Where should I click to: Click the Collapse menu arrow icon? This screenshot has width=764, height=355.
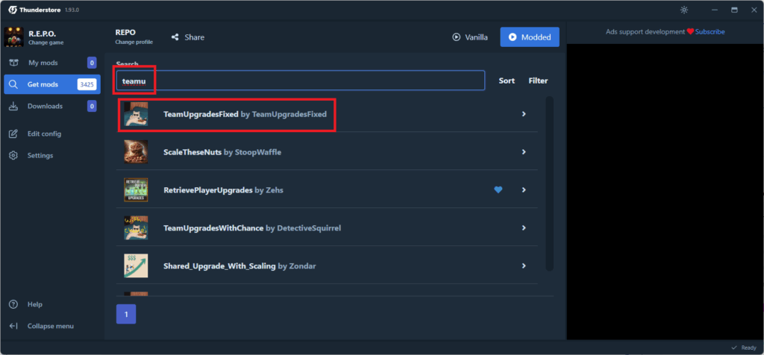(x=13, y=326)
